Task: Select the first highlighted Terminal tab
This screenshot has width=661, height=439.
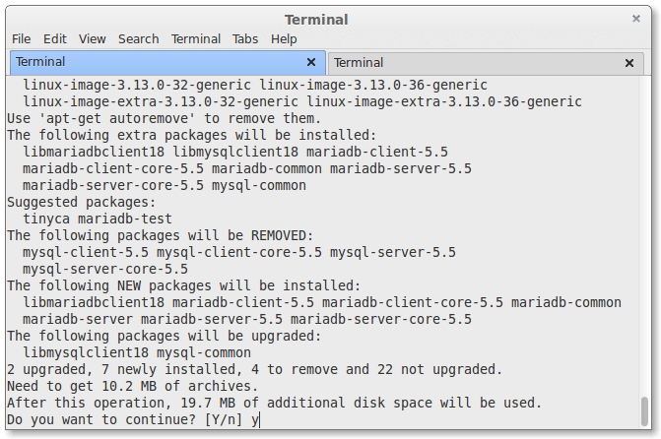Action: point(148,62)
